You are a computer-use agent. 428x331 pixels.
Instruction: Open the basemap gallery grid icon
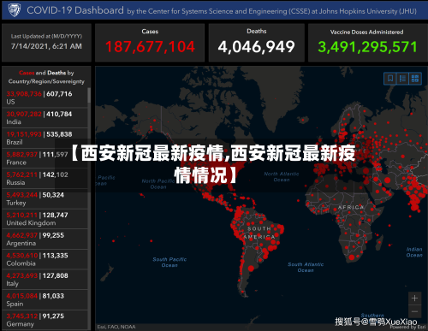point(415,79)
